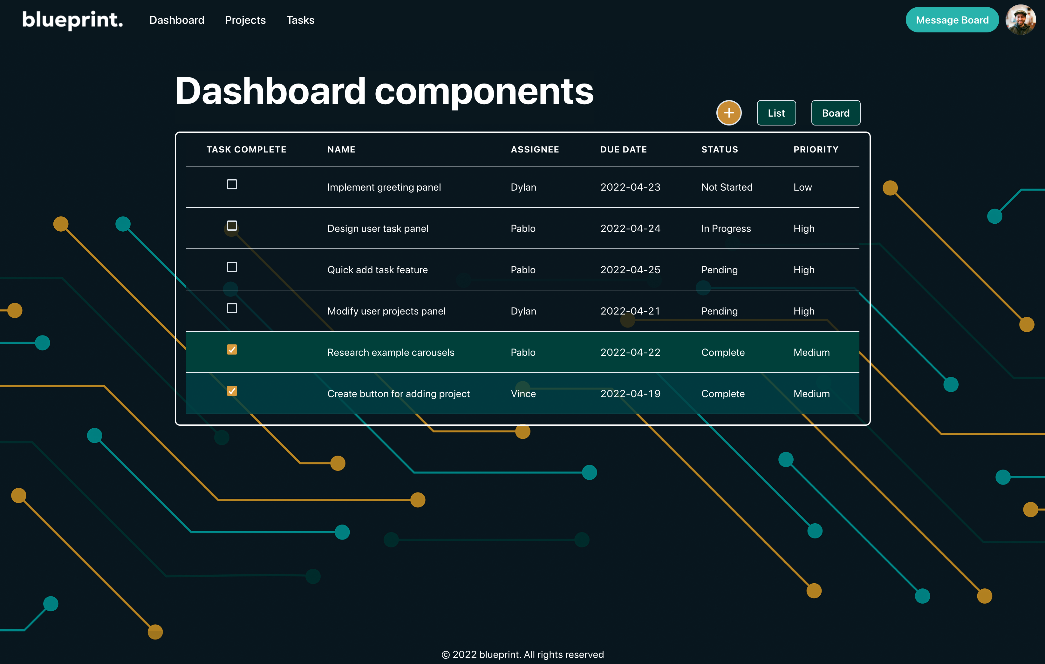
Task: Switch to List view
Action: [x=776, y=113]
